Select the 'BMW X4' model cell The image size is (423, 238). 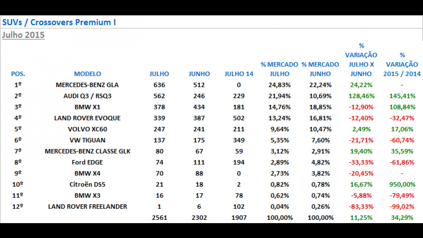(88, 174)
